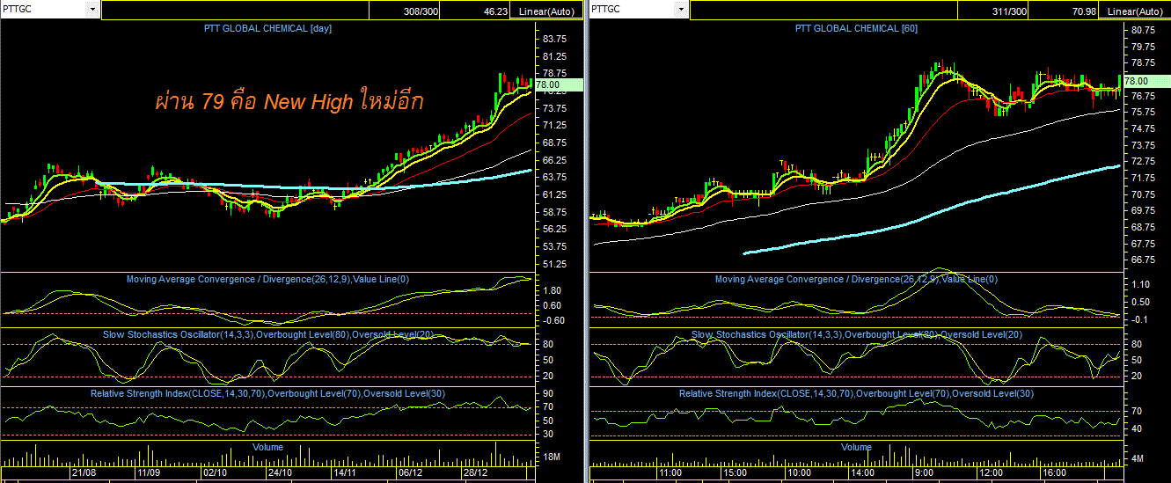Click the Volume panel label on 60-minute chart

pos(856,447)
